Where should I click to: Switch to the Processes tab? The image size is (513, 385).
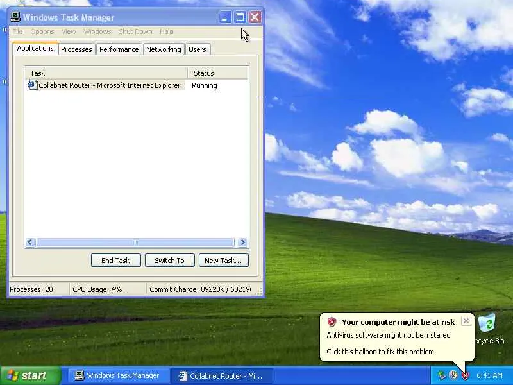[x=76, y=49]
